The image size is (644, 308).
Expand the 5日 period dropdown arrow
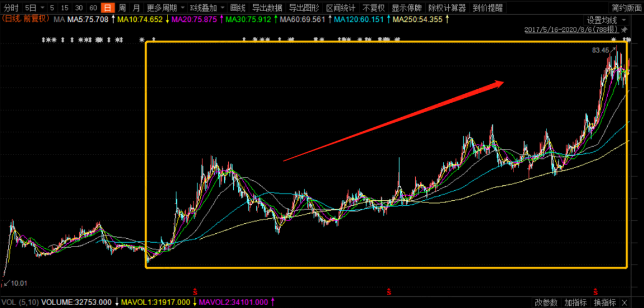[x=43, y=8]
